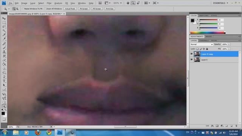
Task: Launch Bridge from application bar
Action: click(100, 3)
